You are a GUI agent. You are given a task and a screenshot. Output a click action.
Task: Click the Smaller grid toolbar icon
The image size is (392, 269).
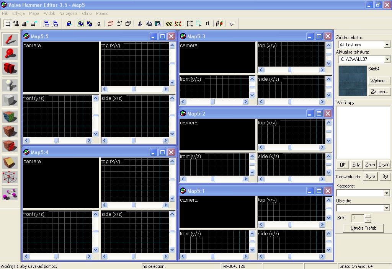tap(24, 24)
